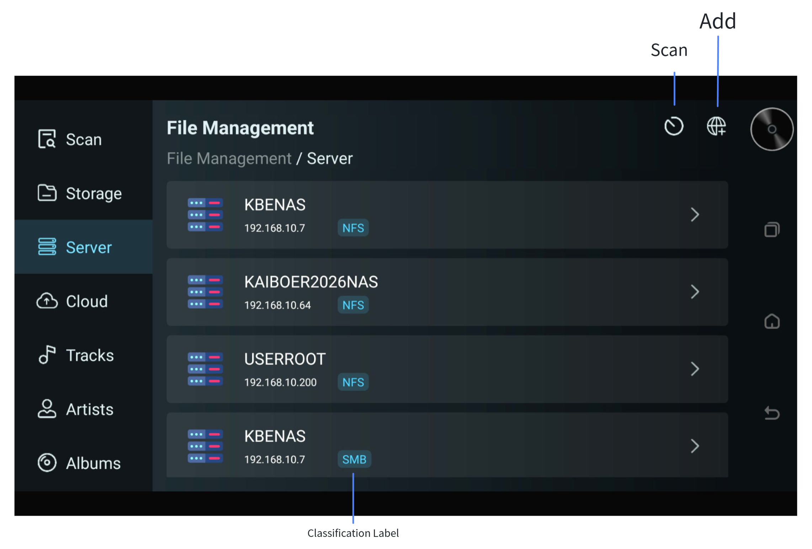Open Scan in the sidebar
812x549 pixels.
[84, 139]
